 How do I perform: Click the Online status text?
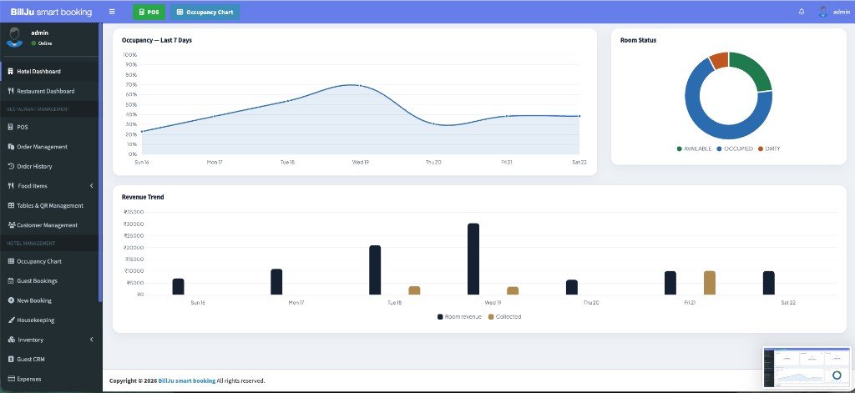pyautogui.click(x=45, y=43)
